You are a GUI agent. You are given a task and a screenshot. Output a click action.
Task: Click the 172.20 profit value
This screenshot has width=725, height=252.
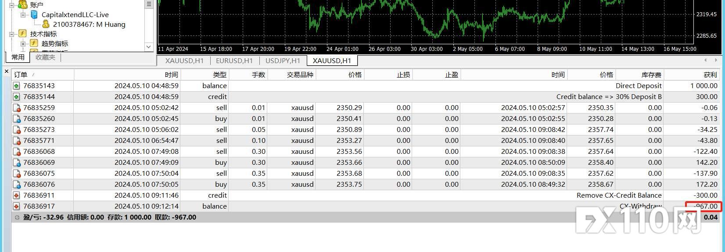707,185
